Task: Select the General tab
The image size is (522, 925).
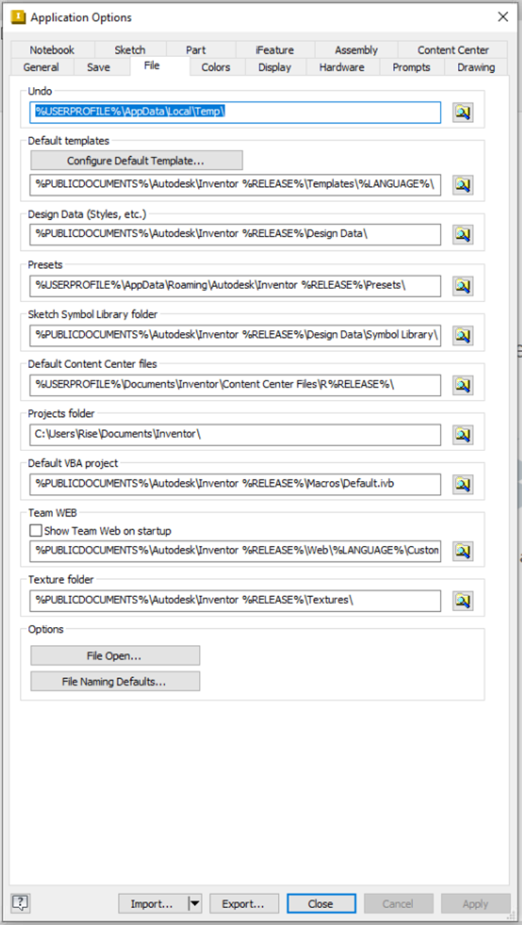Action: point(41,67)
